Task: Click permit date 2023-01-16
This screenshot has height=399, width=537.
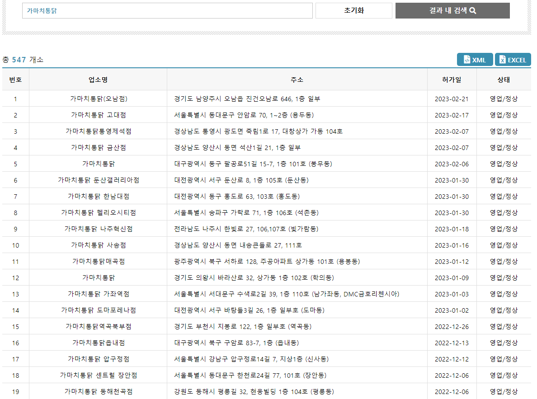Action: (452, 245)
